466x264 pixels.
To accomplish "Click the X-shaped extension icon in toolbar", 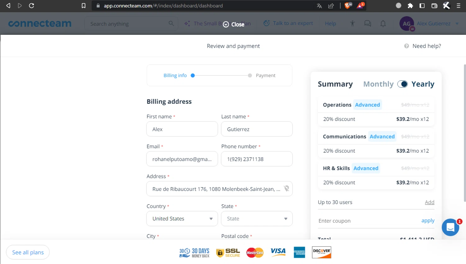I will pyautogui.click(x=446, y=6).
